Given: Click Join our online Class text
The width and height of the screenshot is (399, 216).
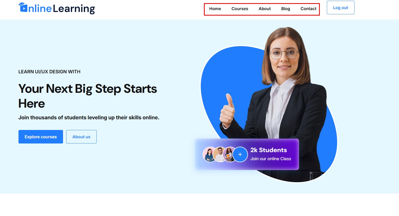Looking at the screenshot, I should (x=271, y=159).
